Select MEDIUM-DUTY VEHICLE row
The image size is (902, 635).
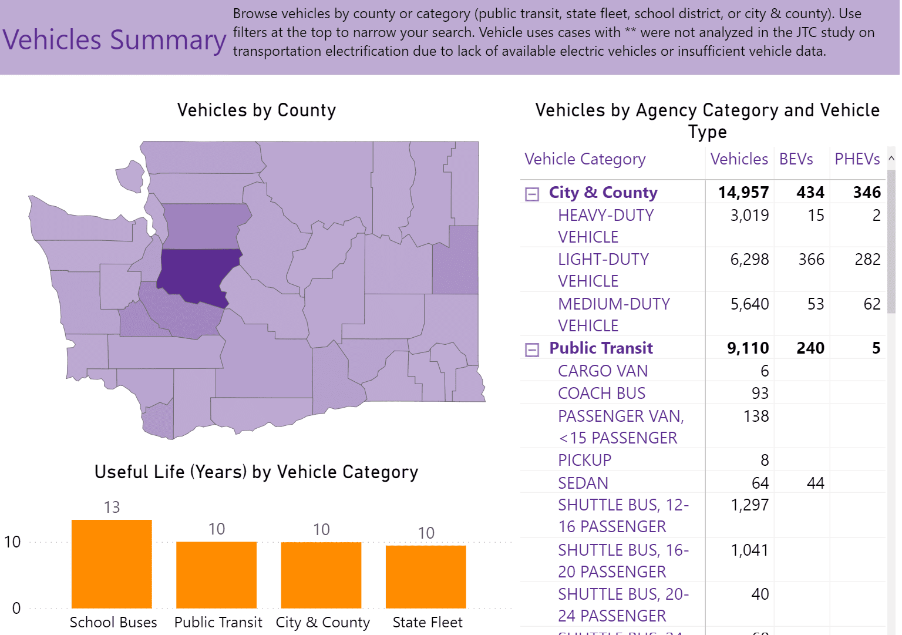pyautogui.click(x=614, y=314)
